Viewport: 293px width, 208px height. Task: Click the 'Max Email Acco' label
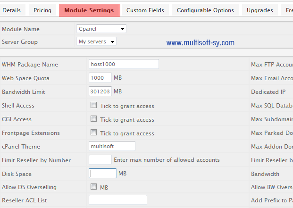(x=272, y=78)
